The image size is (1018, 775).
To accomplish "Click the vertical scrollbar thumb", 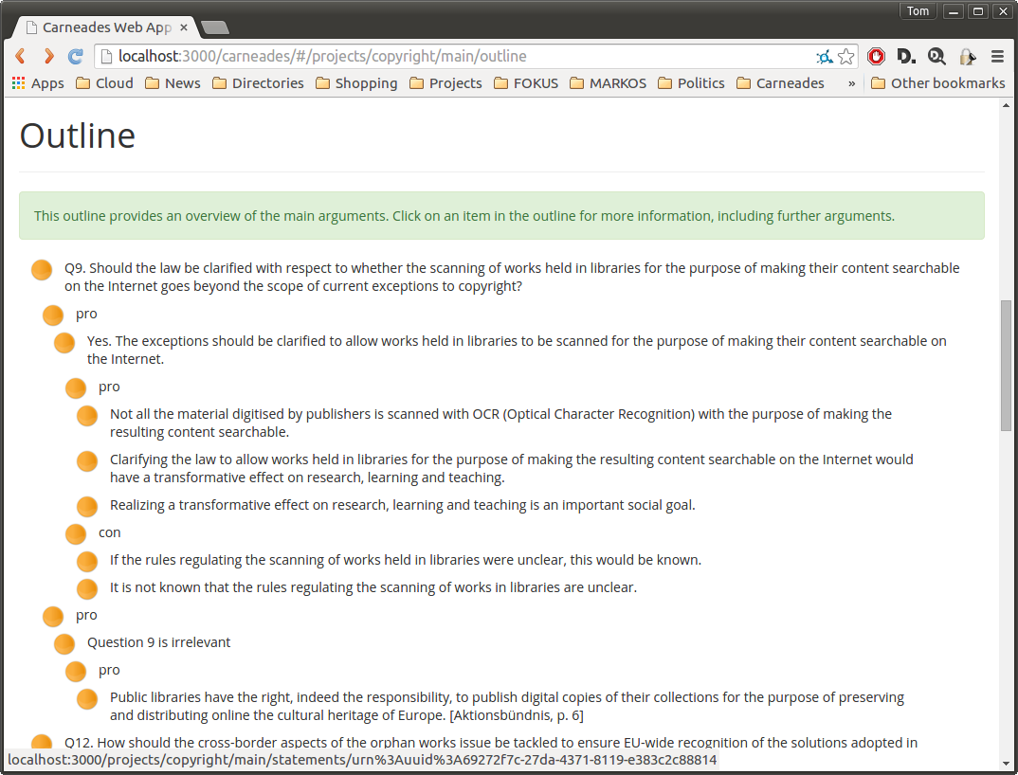I will pyautogui.click(x=1007, y=365).
